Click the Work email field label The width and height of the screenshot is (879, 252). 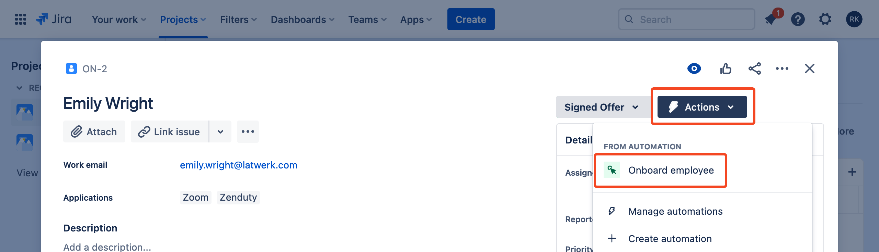[x=85, y=165]
